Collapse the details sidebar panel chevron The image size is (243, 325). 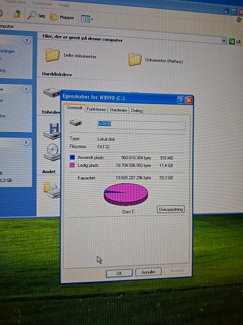pyautogui.click(x=26, y=142)
